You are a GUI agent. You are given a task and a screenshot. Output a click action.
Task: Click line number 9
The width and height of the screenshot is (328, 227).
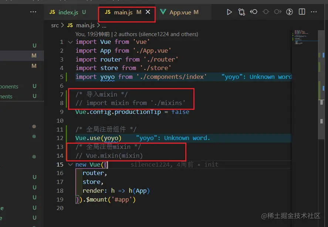61,112
